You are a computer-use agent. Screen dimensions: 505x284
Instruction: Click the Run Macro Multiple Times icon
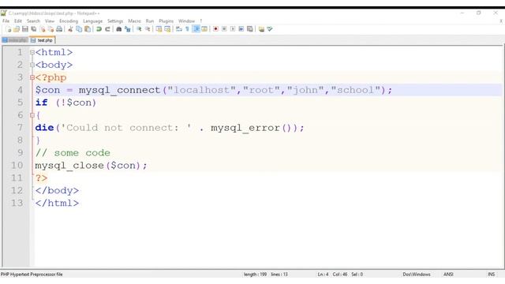point(241,29)
